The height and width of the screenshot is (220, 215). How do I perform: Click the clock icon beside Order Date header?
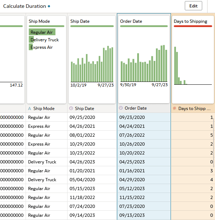click(121, 108)
